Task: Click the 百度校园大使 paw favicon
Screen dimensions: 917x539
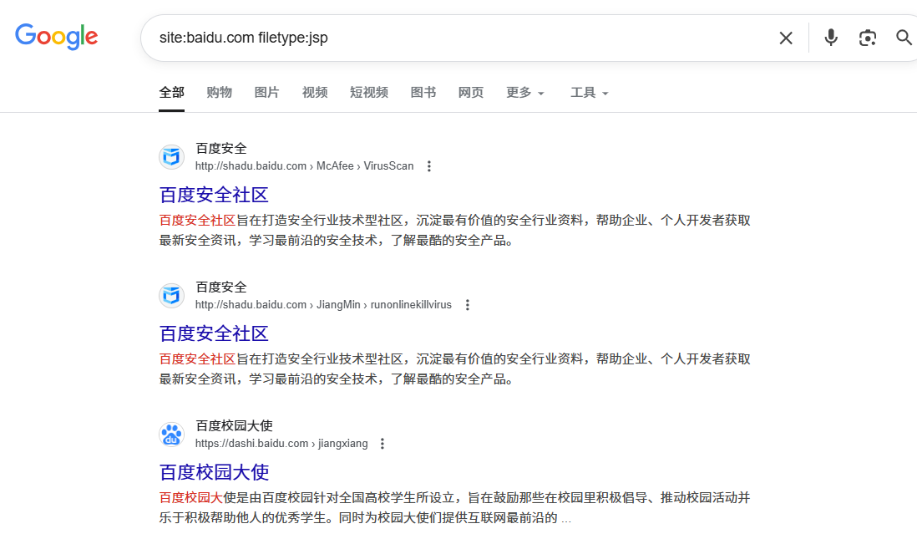Action: click(x=172, y=435)
